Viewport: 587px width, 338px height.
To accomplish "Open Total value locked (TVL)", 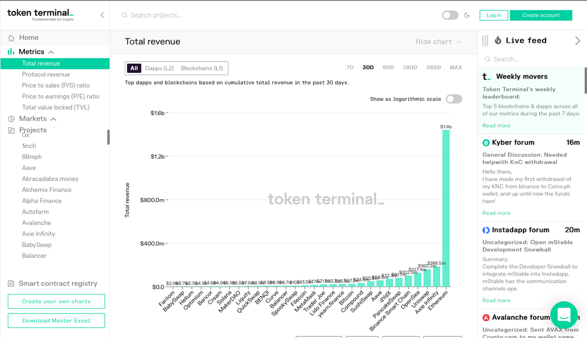I will [56, 107].
